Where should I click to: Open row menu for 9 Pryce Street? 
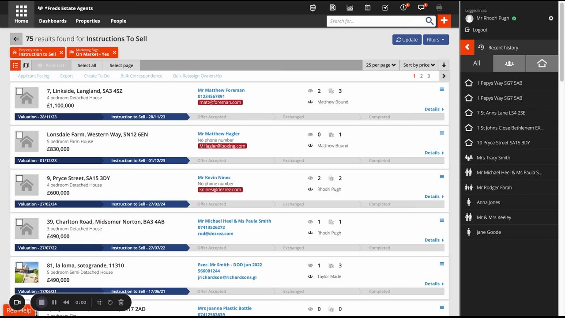click(442, 177)
